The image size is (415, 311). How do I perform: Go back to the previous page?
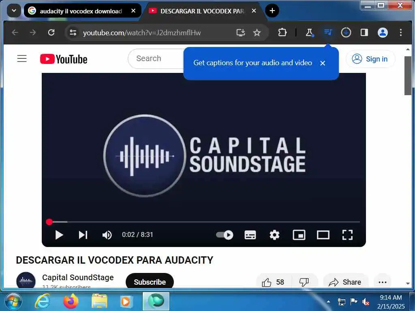click(15, 32)
